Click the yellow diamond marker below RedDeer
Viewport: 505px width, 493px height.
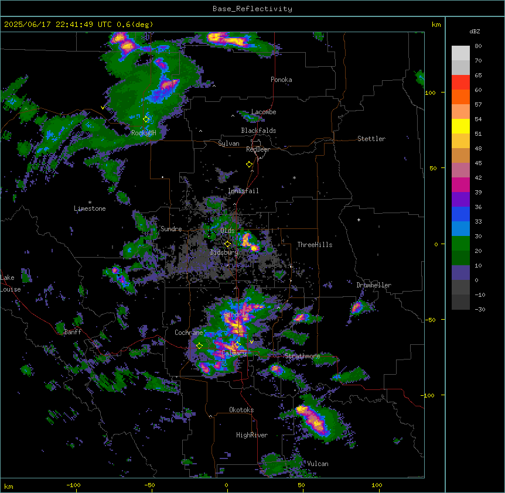point(250,165)
